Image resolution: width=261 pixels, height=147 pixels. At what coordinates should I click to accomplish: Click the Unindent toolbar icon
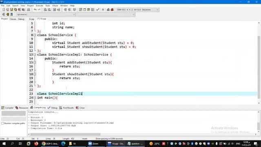point(69,10)
